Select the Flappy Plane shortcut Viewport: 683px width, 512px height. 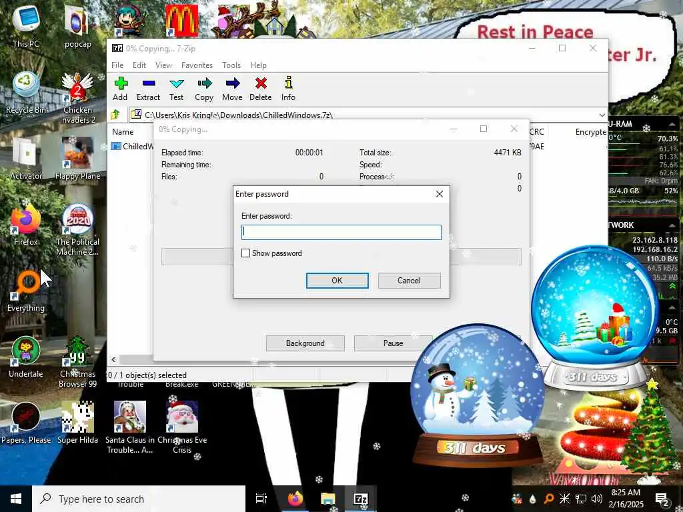point(77,159)
